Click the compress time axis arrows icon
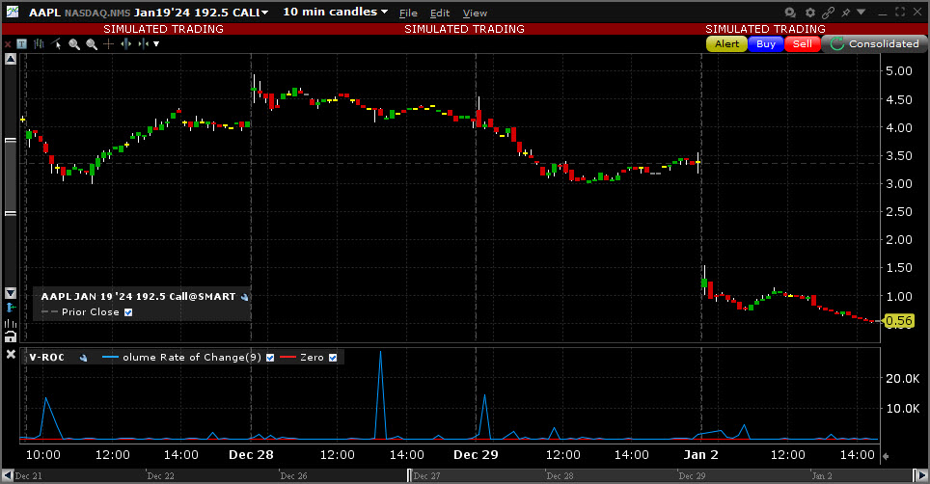The width and height of the screenshot is (930, 484). (143, 43)
